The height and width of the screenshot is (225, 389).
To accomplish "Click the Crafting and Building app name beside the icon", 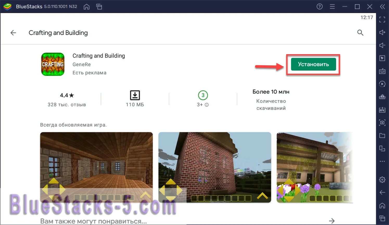I will coord(99,56).
